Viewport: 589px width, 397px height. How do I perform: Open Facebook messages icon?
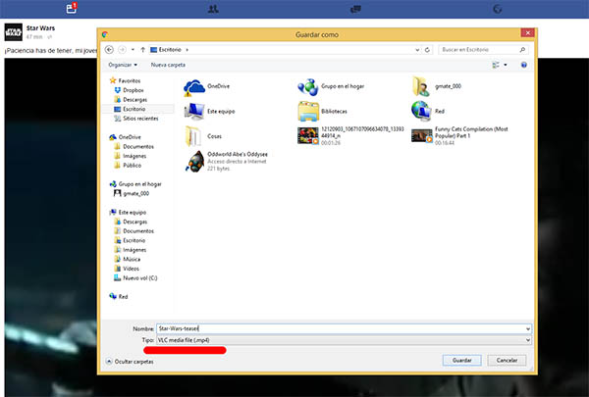(x=355, y=9)
